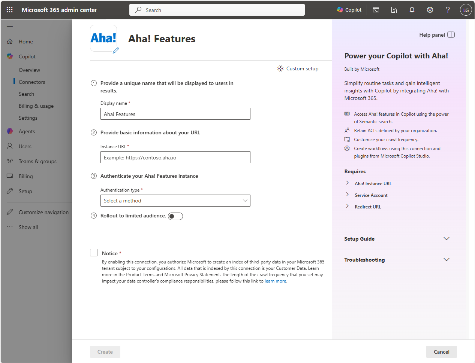Click the Home house icon in sidebar

click(10, 42)
